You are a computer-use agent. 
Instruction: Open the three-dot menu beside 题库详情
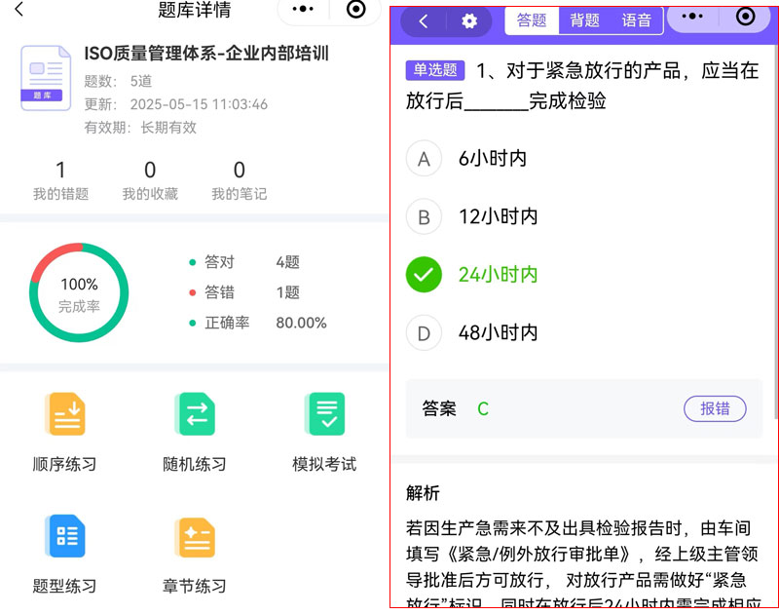303,9
